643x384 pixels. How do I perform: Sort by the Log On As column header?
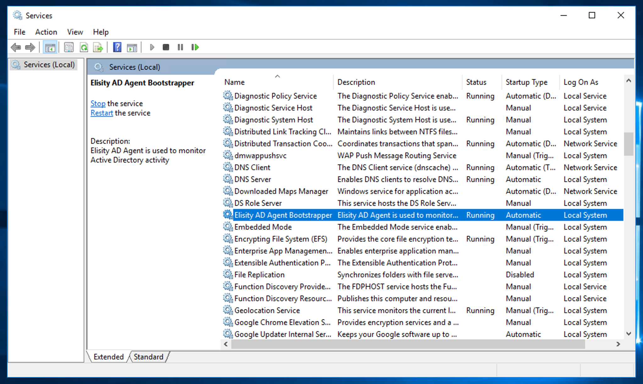(591, 82)
